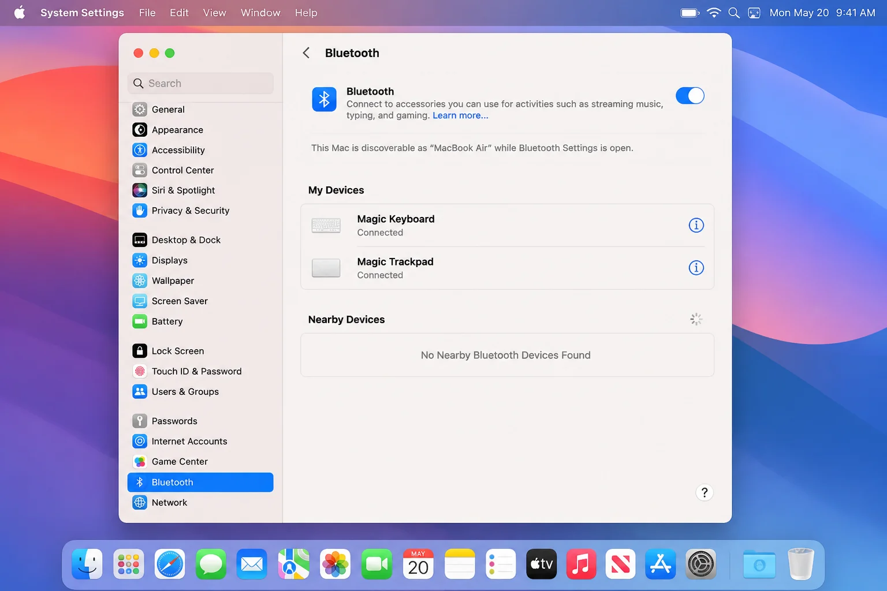
Task: Turn off the Bluetooth toggle switch
Action: pyautogui.click(x=690, y=96)
